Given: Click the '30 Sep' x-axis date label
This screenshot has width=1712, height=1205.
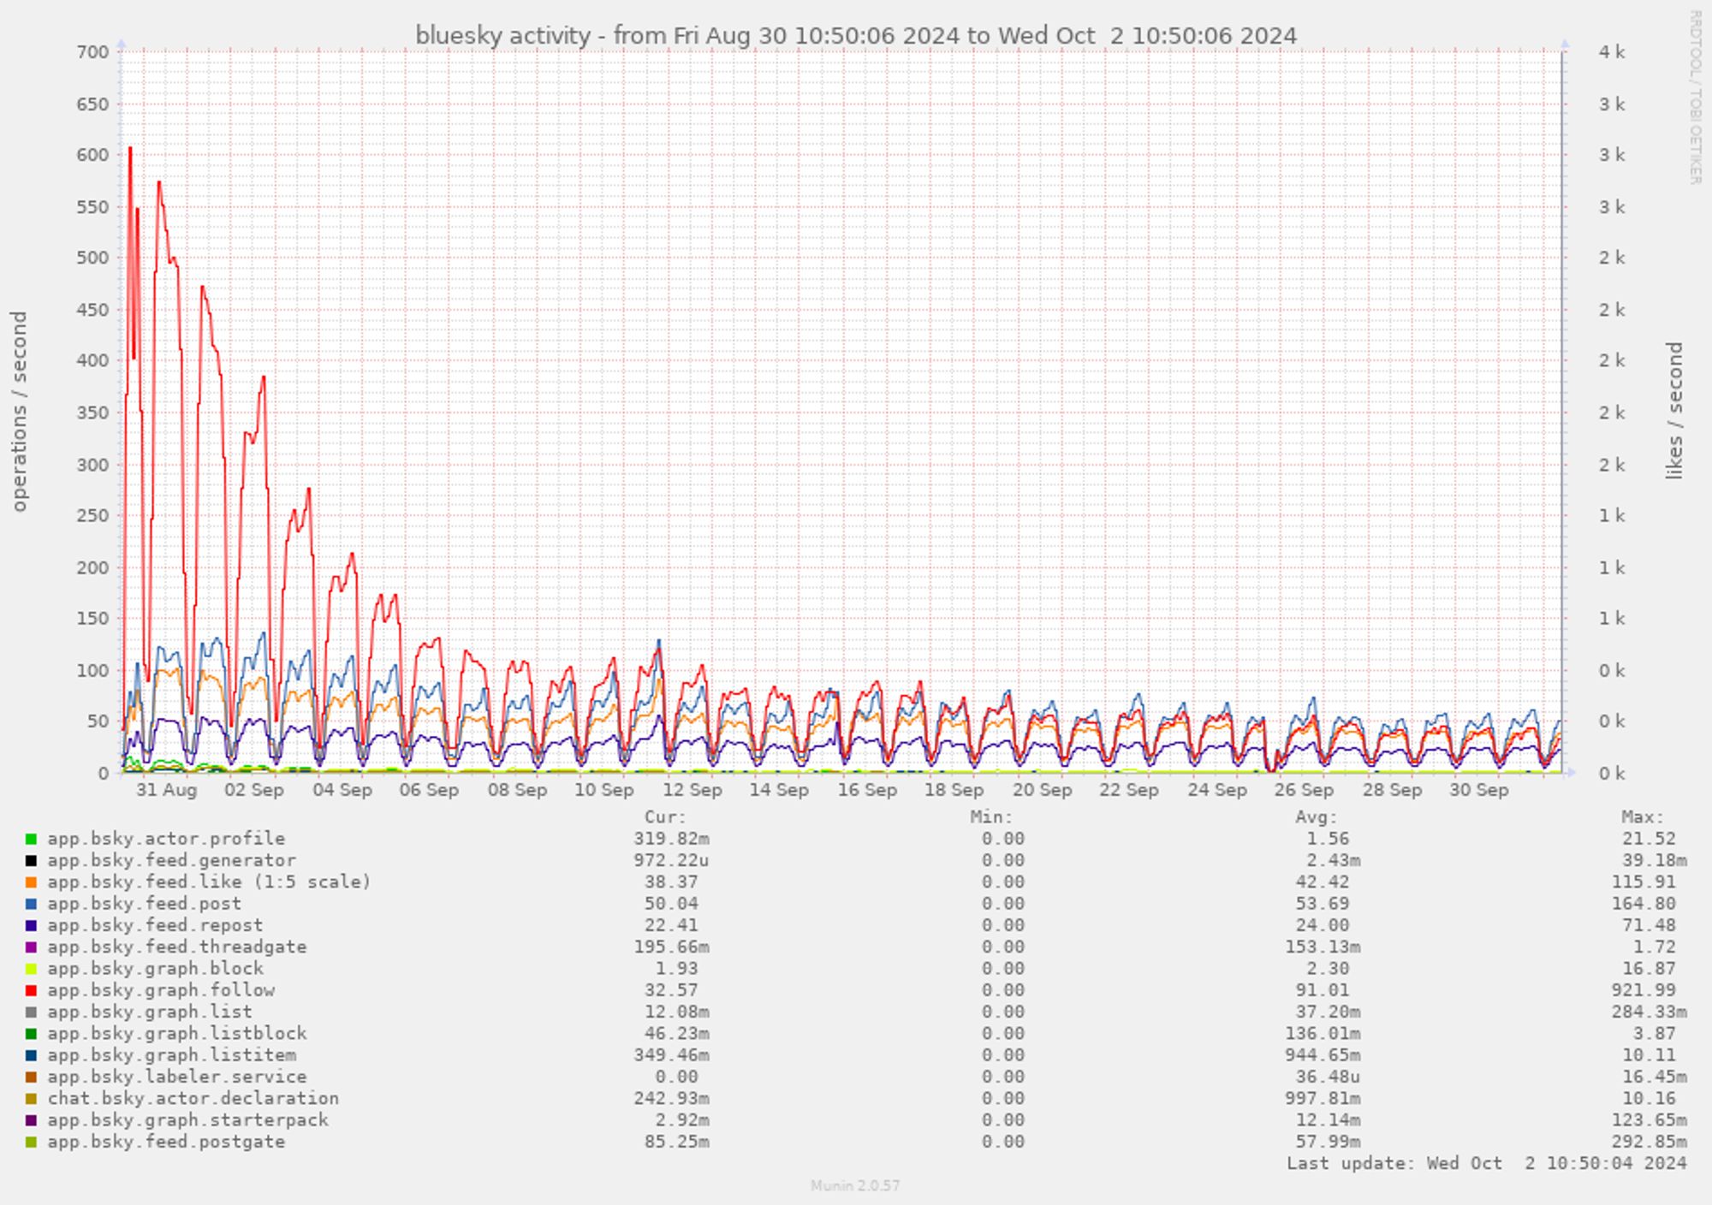Looking at the screenshot, I should [1479, 790].
